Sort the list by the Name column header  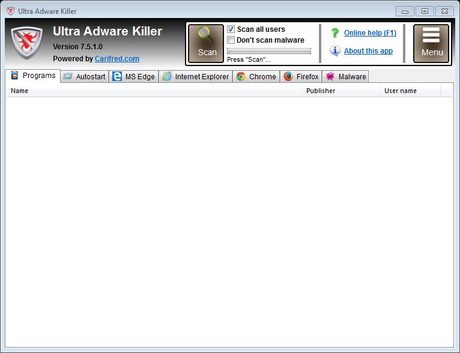[154, 91]
